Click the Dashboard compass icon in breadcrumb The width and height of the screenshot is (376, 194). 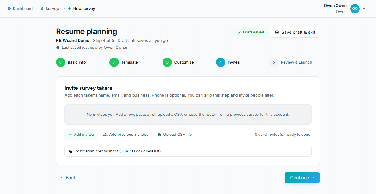pos(9,8)
